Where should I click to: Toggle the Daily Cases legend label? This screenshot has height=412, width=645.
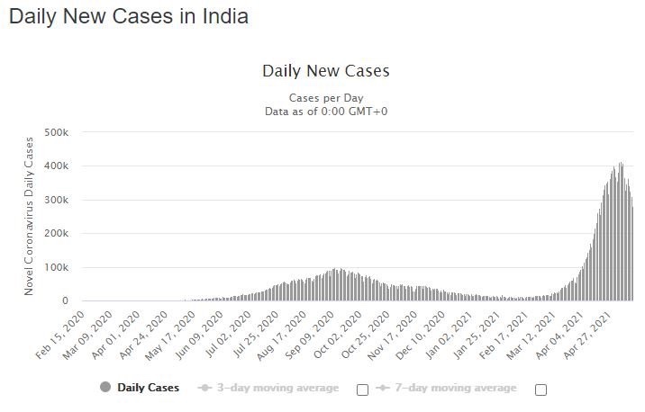(149, 388)
